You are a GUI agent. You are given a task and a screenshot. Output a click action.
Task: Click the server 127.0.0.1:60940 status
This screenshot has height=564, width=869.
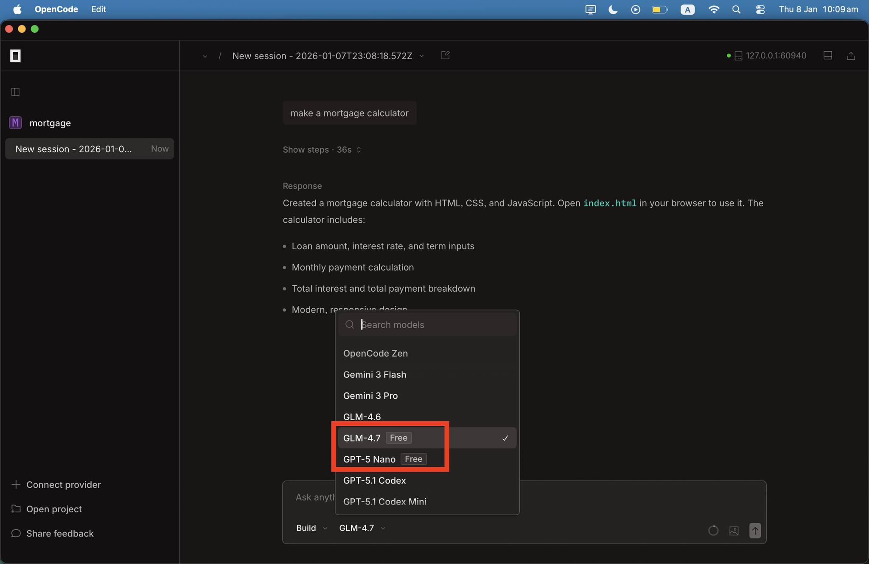click(x=767, y=56)
